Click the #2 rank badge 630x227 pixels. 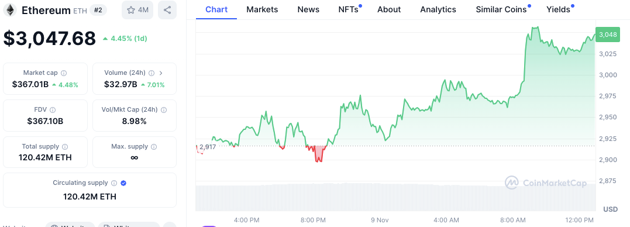click(x=98, y=10)
